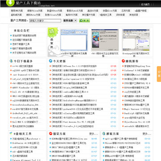Screen dimensions: 161x161
Task: Go to 擎泰Skymedi方案 category
Action: tap(75, 11)
